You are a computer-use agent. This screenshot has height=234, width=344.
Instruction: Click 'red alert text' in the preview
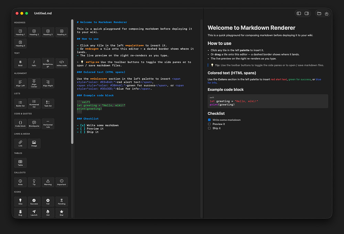tap(279, 79)
